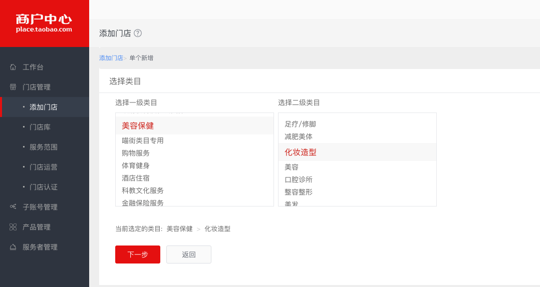Click the 服务者管理 service bell icon

pyautogui.click(x=13, y=247)
